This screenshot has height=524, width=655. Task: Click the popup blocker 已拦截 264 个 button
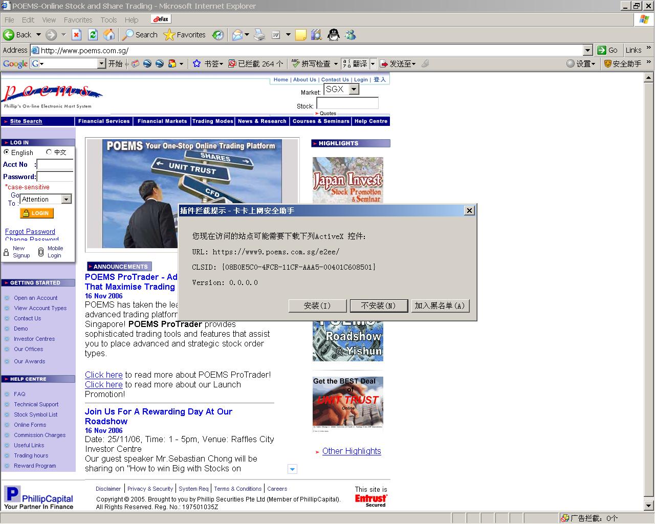point(255,64)
